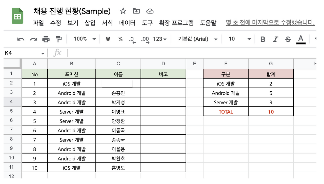Open the 확장 프로그램 menu
This screenshot has height=184, width=324.
tap(176, 23)
